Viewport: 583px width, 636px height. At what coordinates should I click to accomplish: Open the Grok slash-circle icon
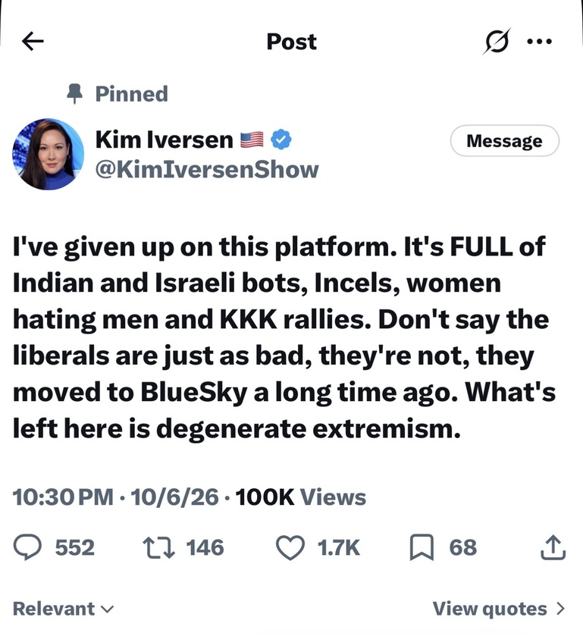[x=497, y=41]
